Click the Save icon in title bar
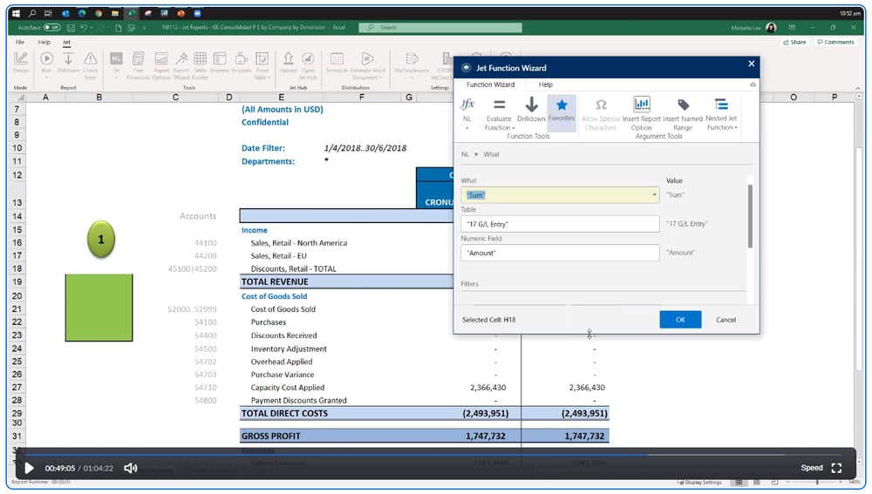Screen dimensions: 872x494 click(71, 27)
